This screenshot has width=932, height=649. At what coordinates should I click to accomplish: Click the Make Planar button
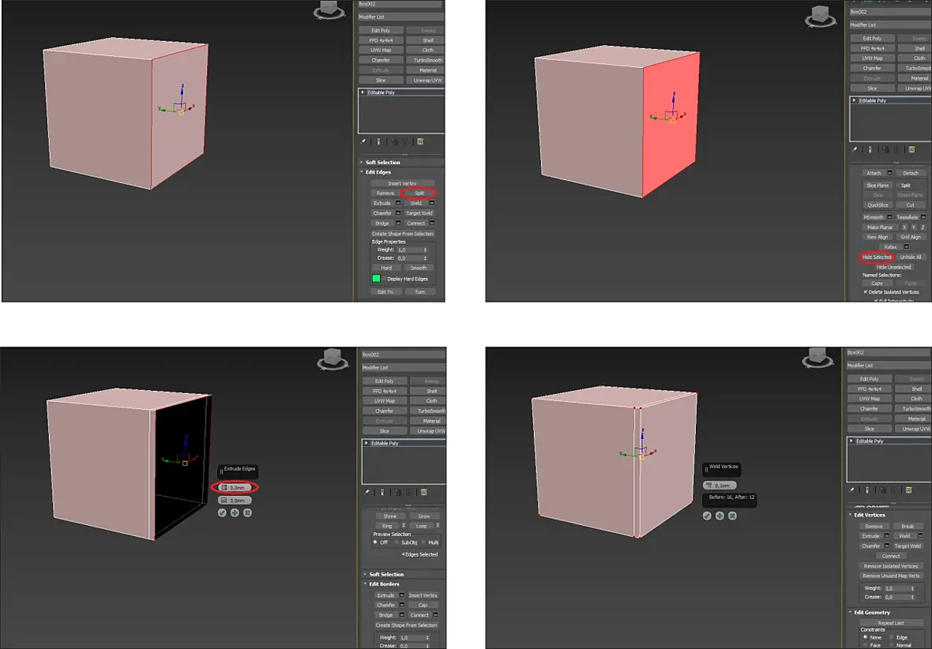[881, 227]
